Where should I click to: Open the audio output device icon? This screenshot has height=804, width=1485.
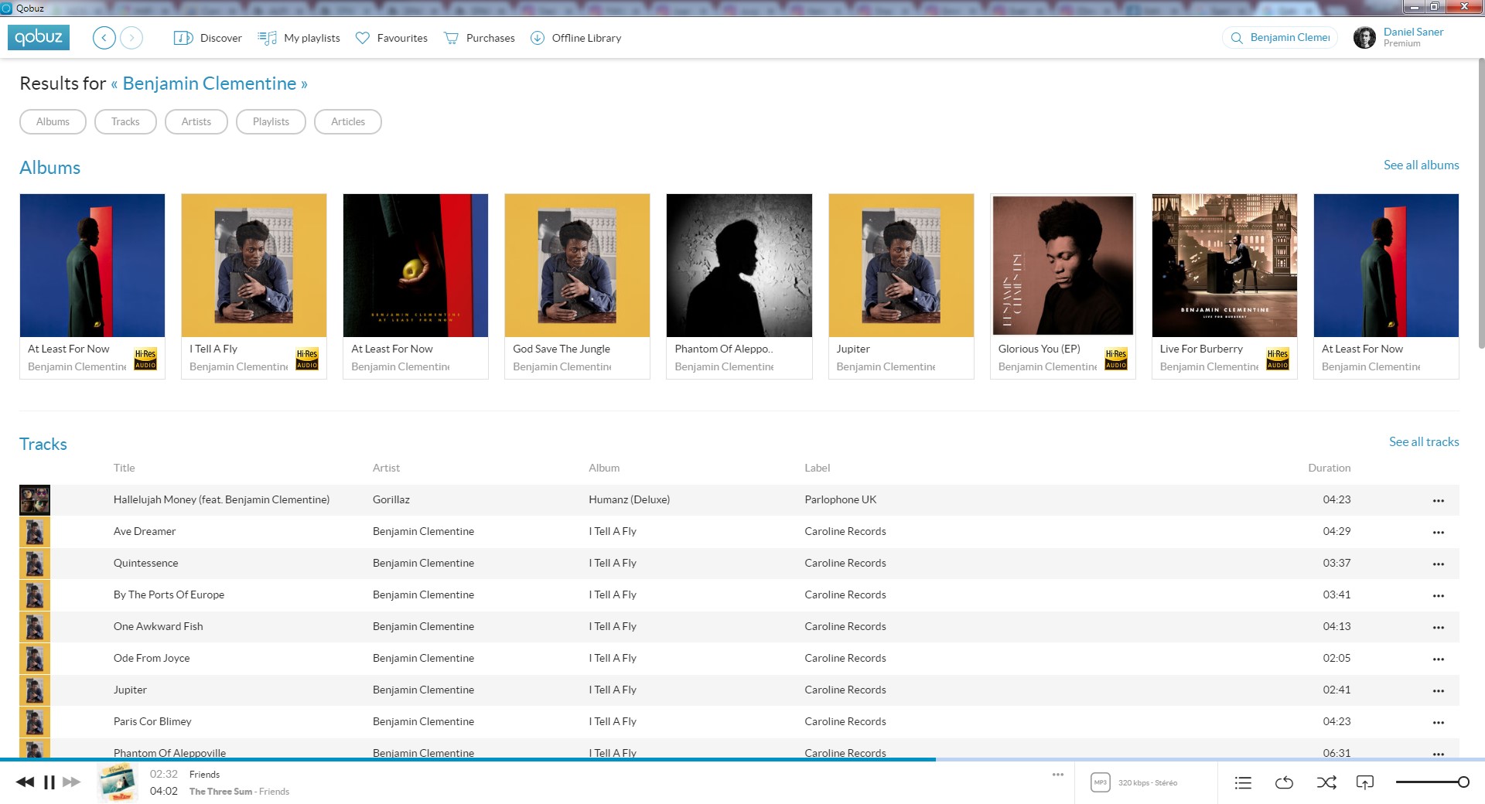point(1365,783)
